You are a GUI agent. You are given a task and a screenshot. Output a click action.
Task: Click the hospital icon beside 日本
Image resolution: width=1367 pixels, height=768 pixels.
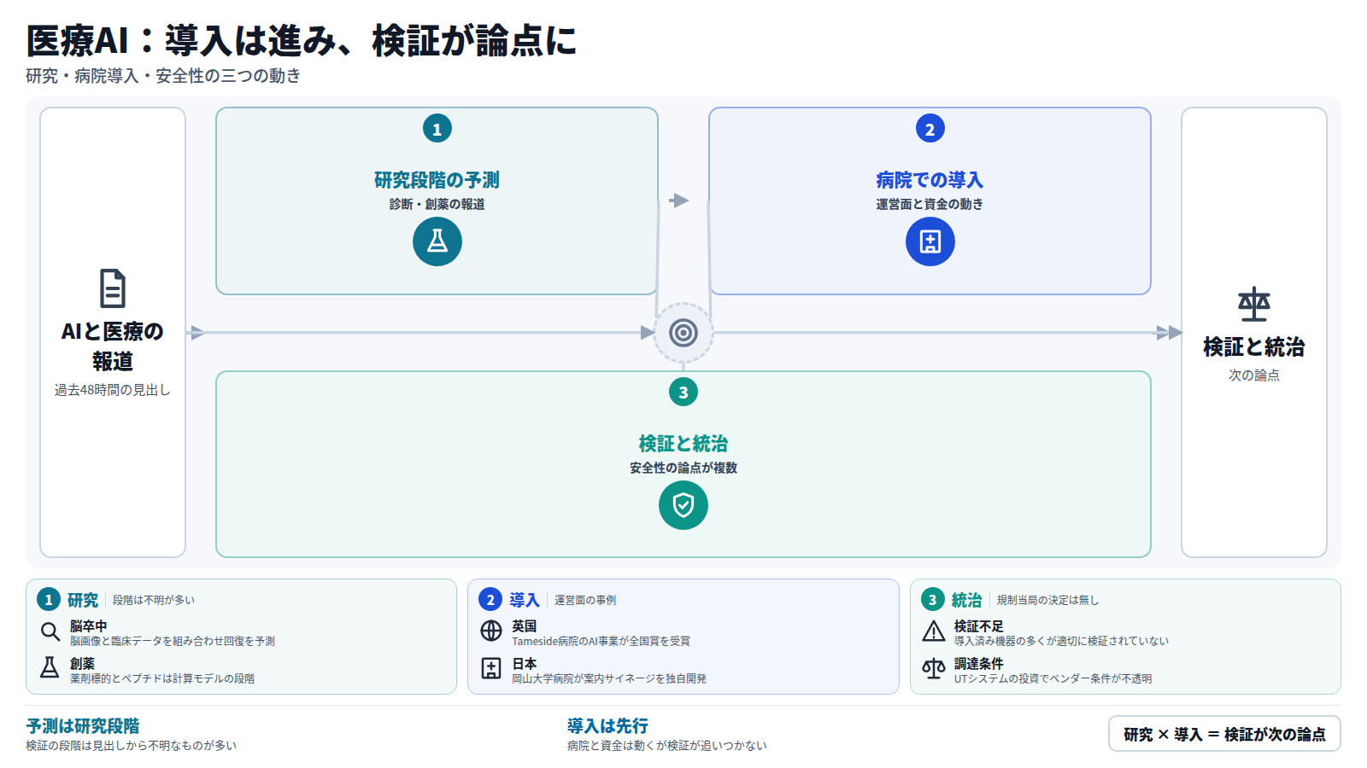click(491, 668)
